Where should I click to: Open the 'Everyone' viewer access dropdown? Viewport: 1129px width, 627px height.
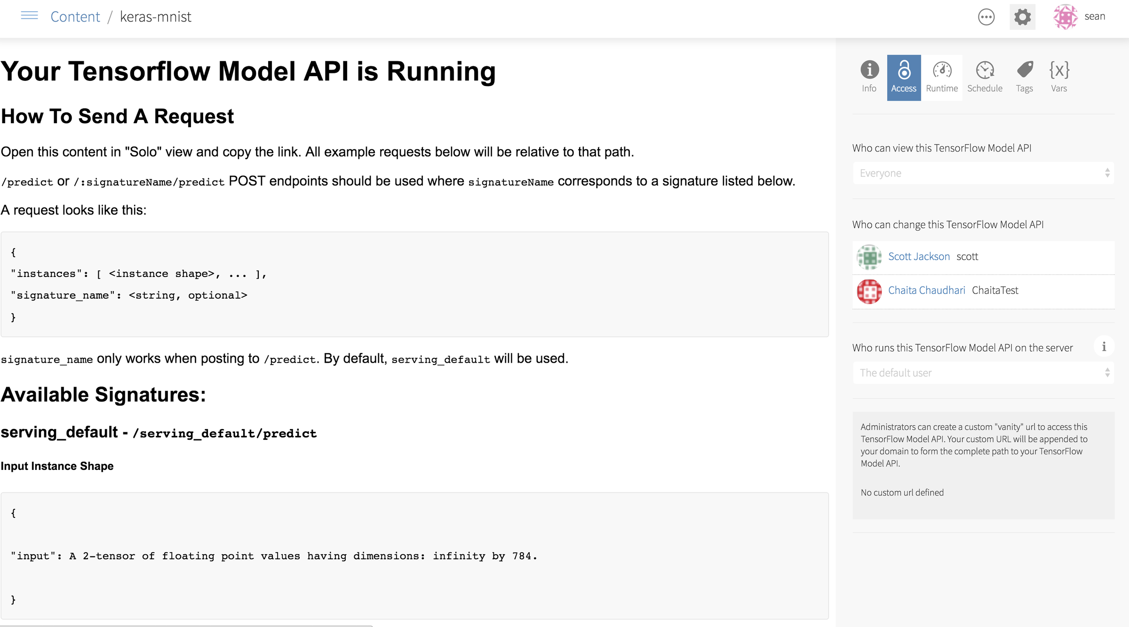(x=983, y=173)
